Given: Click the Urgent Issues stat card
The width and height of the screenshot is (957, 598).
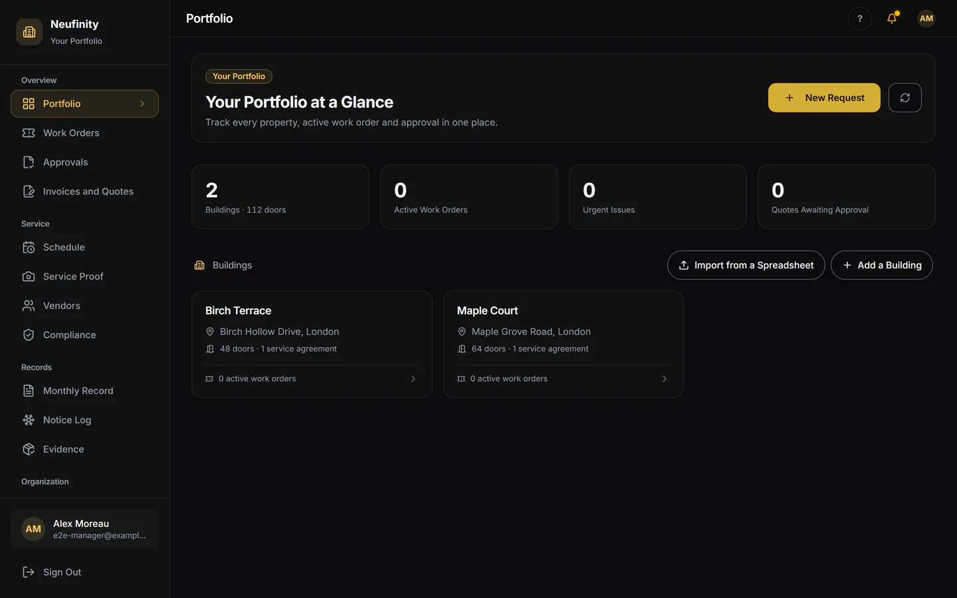Looking at the screenshot, I should click(658, 197).
